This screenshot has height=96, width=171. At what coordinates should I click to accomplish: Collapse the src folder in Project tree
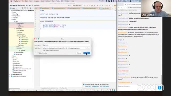tap(11, 19)
